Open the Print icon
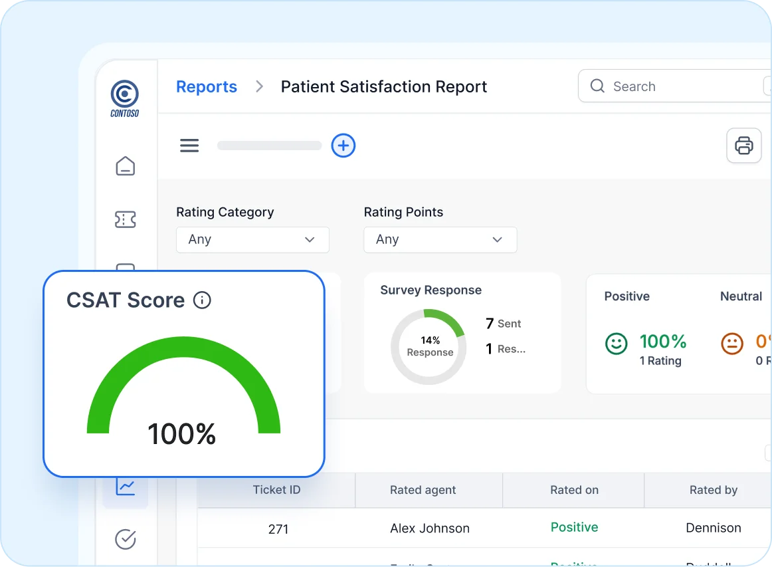The image size is (772, 567). (x=744, y=145)
